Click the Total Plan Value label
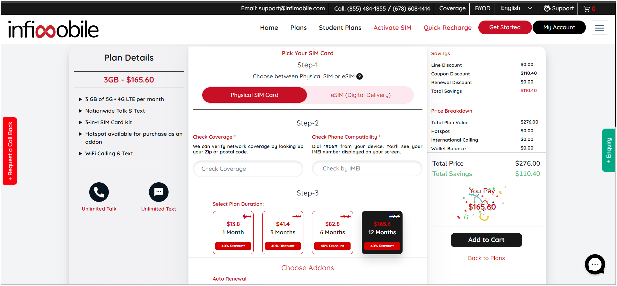617x286 pixels. coord(450,123)
